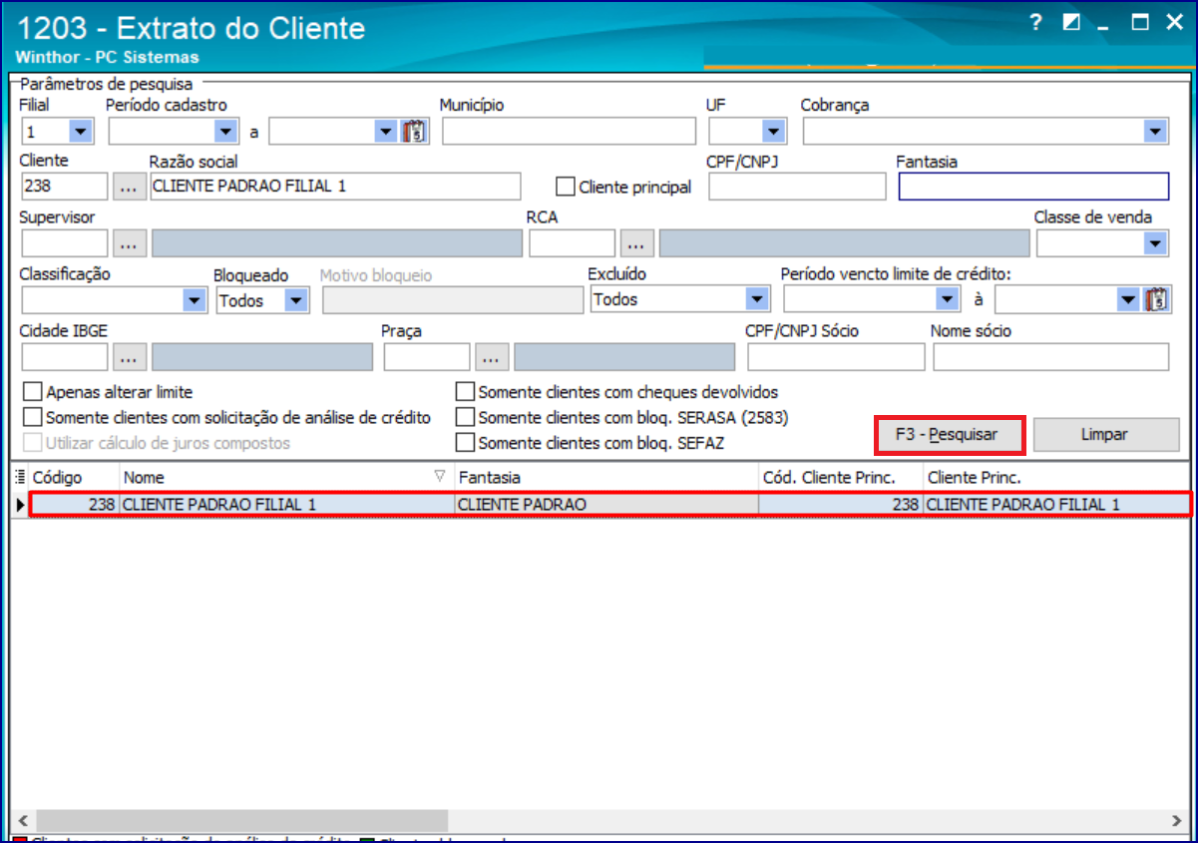This screenshot has width=1198, height=843.
Task: Click the contrast square icon in title bar
Action: (x=1072, y=23)
